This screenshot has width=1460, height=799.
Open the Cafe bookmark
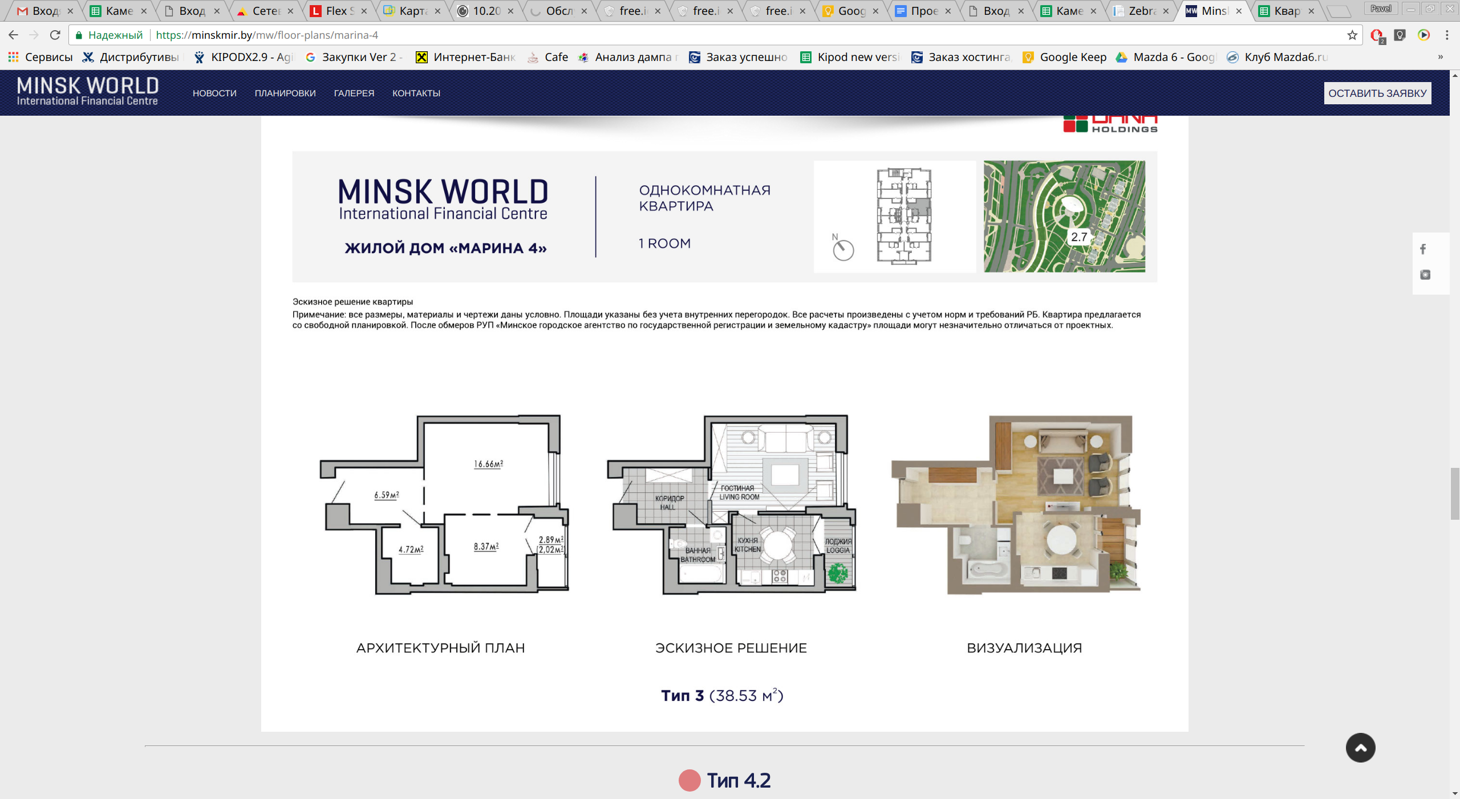click(547, 57)
